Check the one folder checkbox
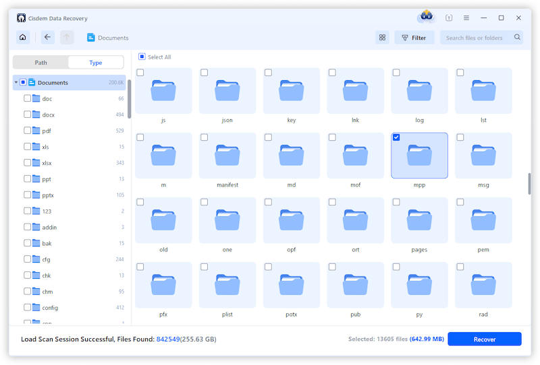540x365 pixels. pyautogui.click(x=205, y=202)
